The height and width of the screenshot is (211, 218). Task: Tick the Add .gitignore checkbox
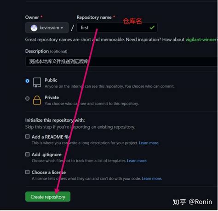point(28,154)
